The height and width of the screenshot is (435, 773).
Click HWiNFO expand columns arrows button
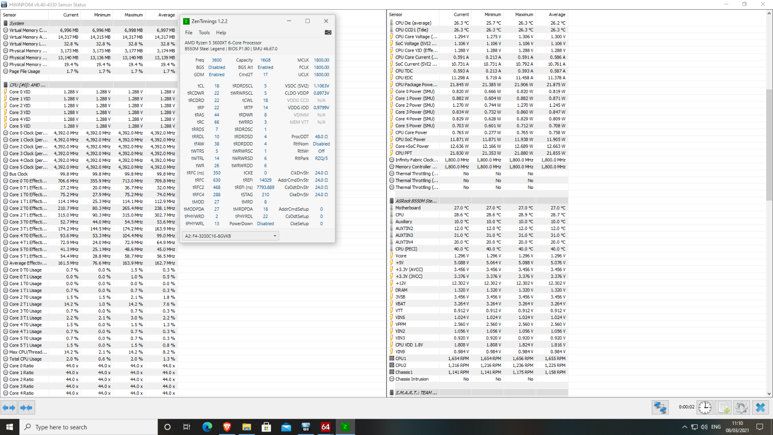point(9,408)
